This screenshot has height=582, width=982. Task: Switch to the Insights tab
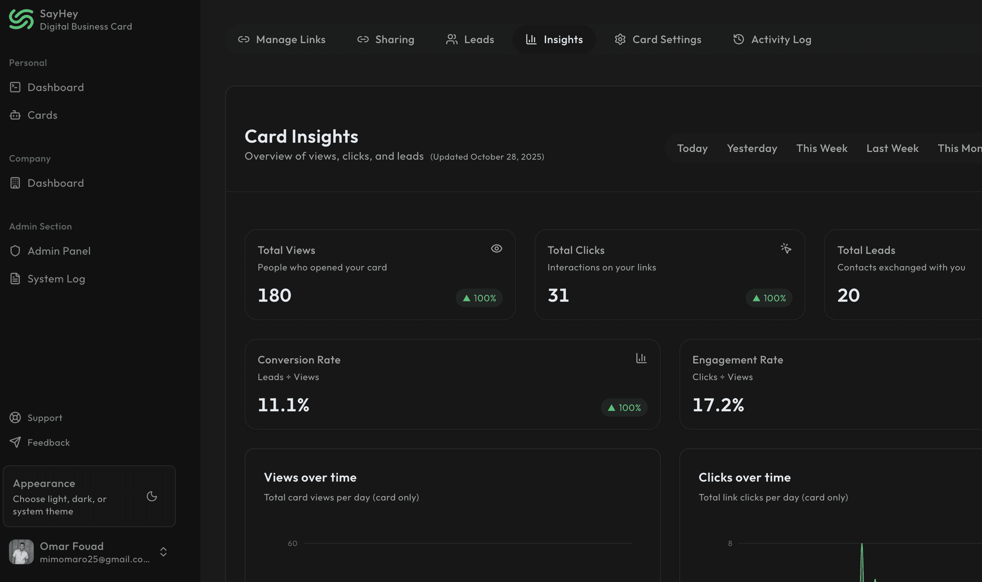554,39
